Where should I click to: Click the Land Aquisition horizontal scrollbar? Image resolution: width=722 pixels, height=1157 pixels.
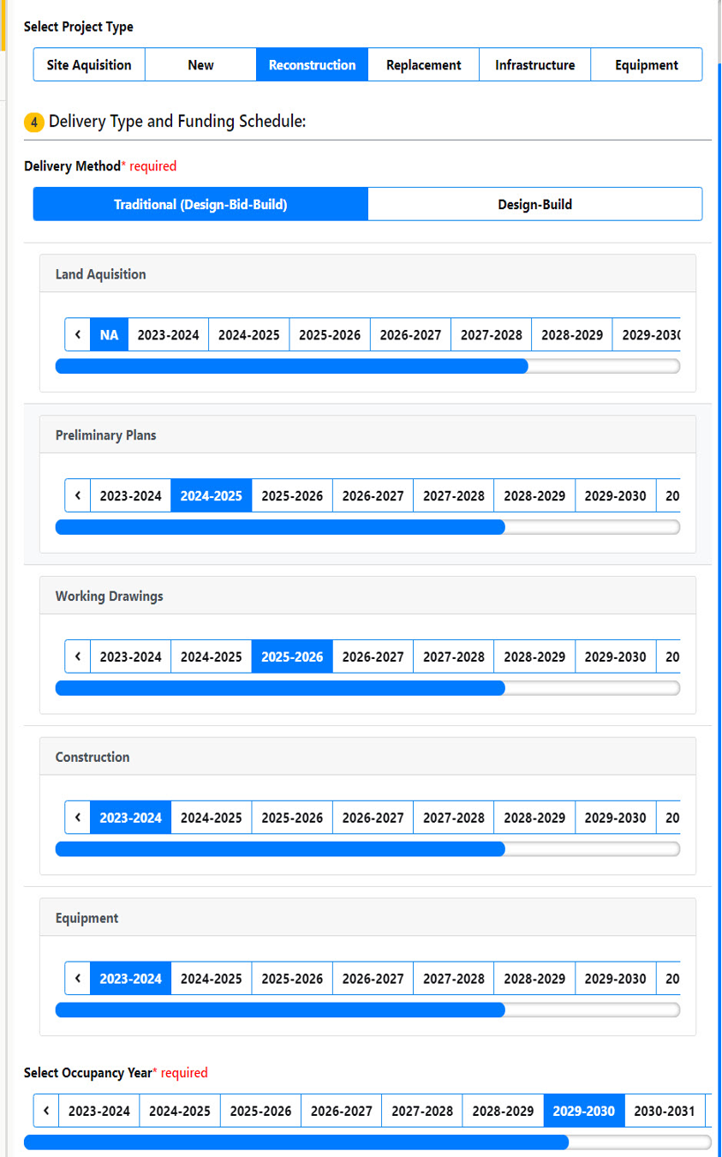(367, 366)
